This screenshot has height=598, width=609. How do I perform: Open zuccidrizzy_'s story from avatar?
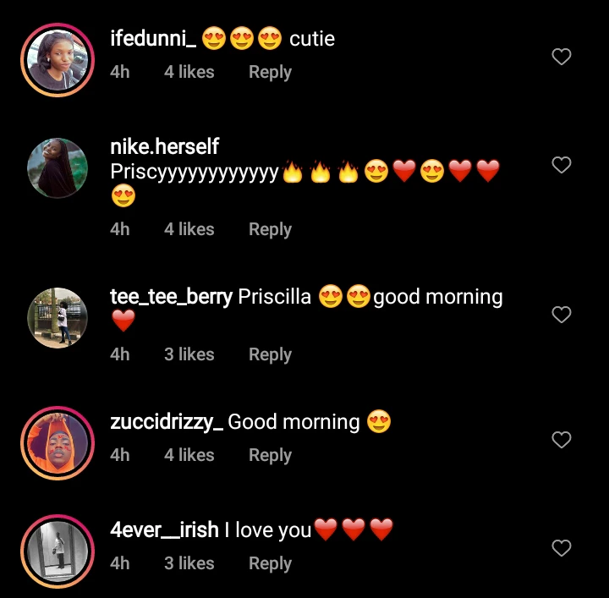[58, 443]
